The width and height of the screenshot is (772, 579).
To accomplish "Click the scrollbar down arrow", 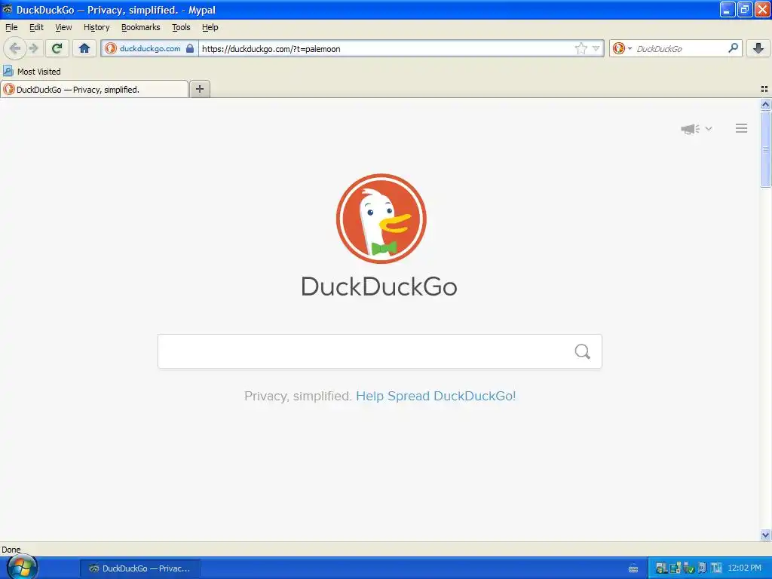I will (x=765, y=535).
